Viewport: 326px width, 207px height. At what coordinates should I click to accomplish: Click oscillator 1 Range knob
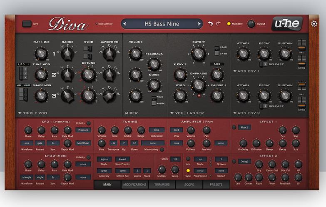tap(67, 53)
